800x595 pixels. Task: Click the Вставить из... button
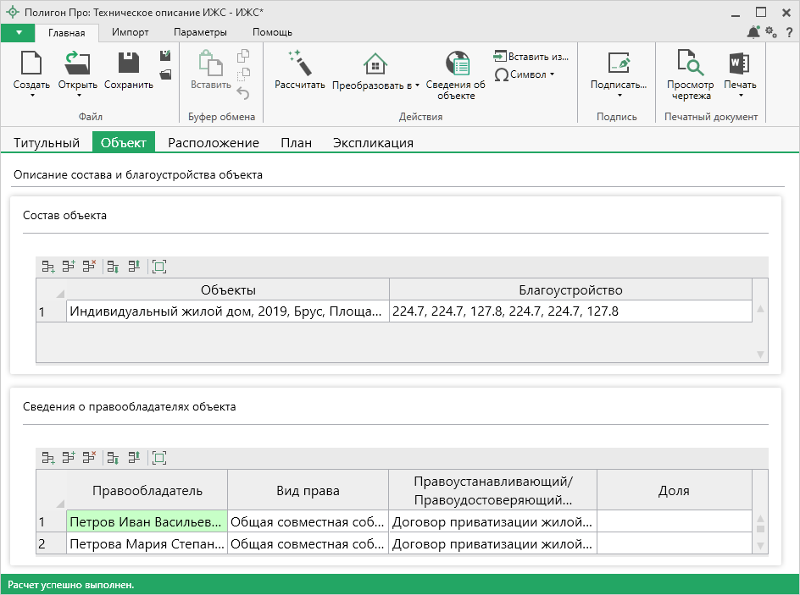point(531,56)
